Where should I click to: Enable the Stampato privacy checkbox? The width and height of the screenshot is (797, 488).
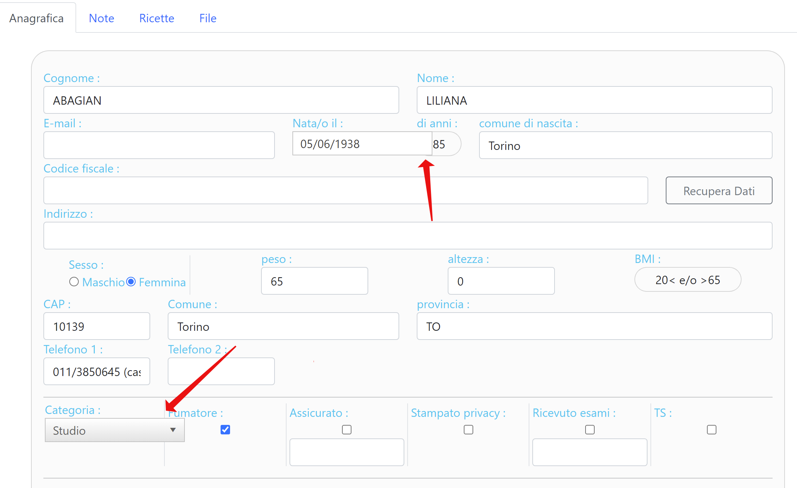point(469,430)
